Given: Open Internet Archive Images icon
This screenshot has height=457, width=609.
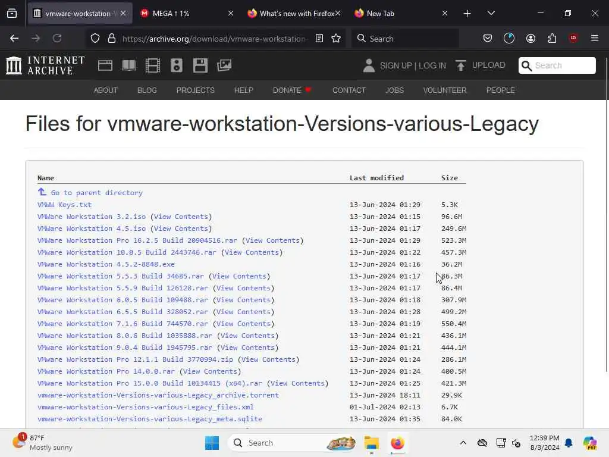Looking at the screenshot, I should click(224, 65).
